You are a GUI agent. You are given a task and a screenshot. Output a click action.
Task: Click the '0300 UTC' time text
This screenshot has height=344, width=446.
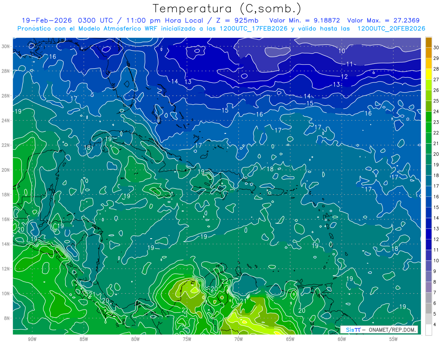click(x=97, y=20)
